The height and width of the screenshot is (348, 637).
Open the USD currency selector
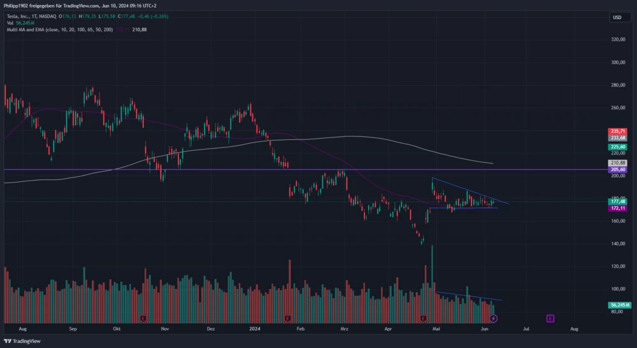coord(617,17)
